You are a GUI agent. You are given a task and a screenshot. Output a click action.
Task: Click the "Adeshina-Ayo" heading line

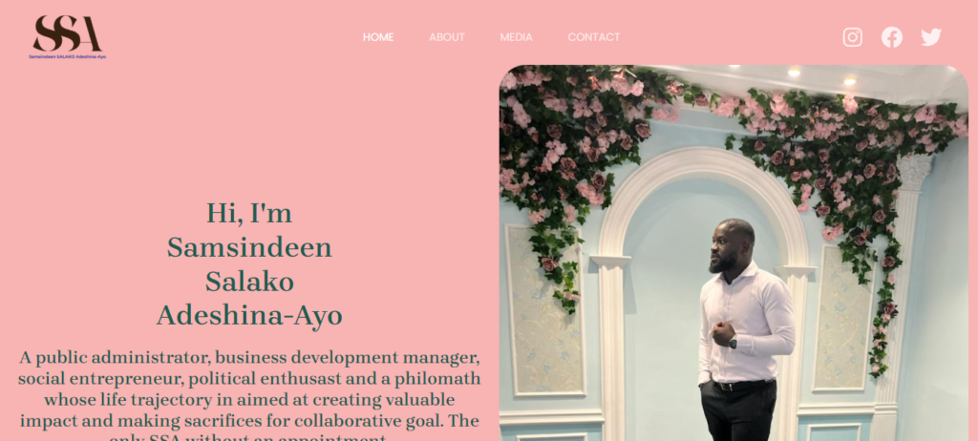(x=249, y=316)
